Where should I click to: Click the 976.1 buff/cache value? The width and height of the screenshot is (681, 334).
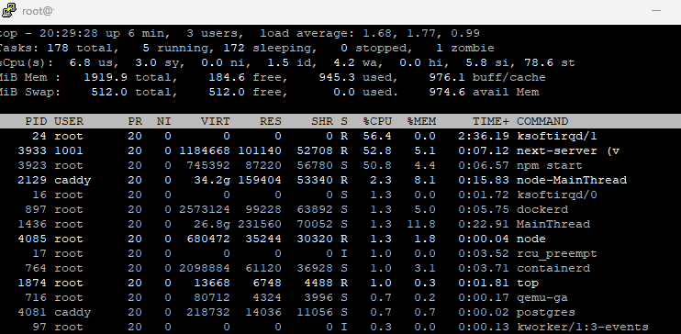[x=447, y=77]
